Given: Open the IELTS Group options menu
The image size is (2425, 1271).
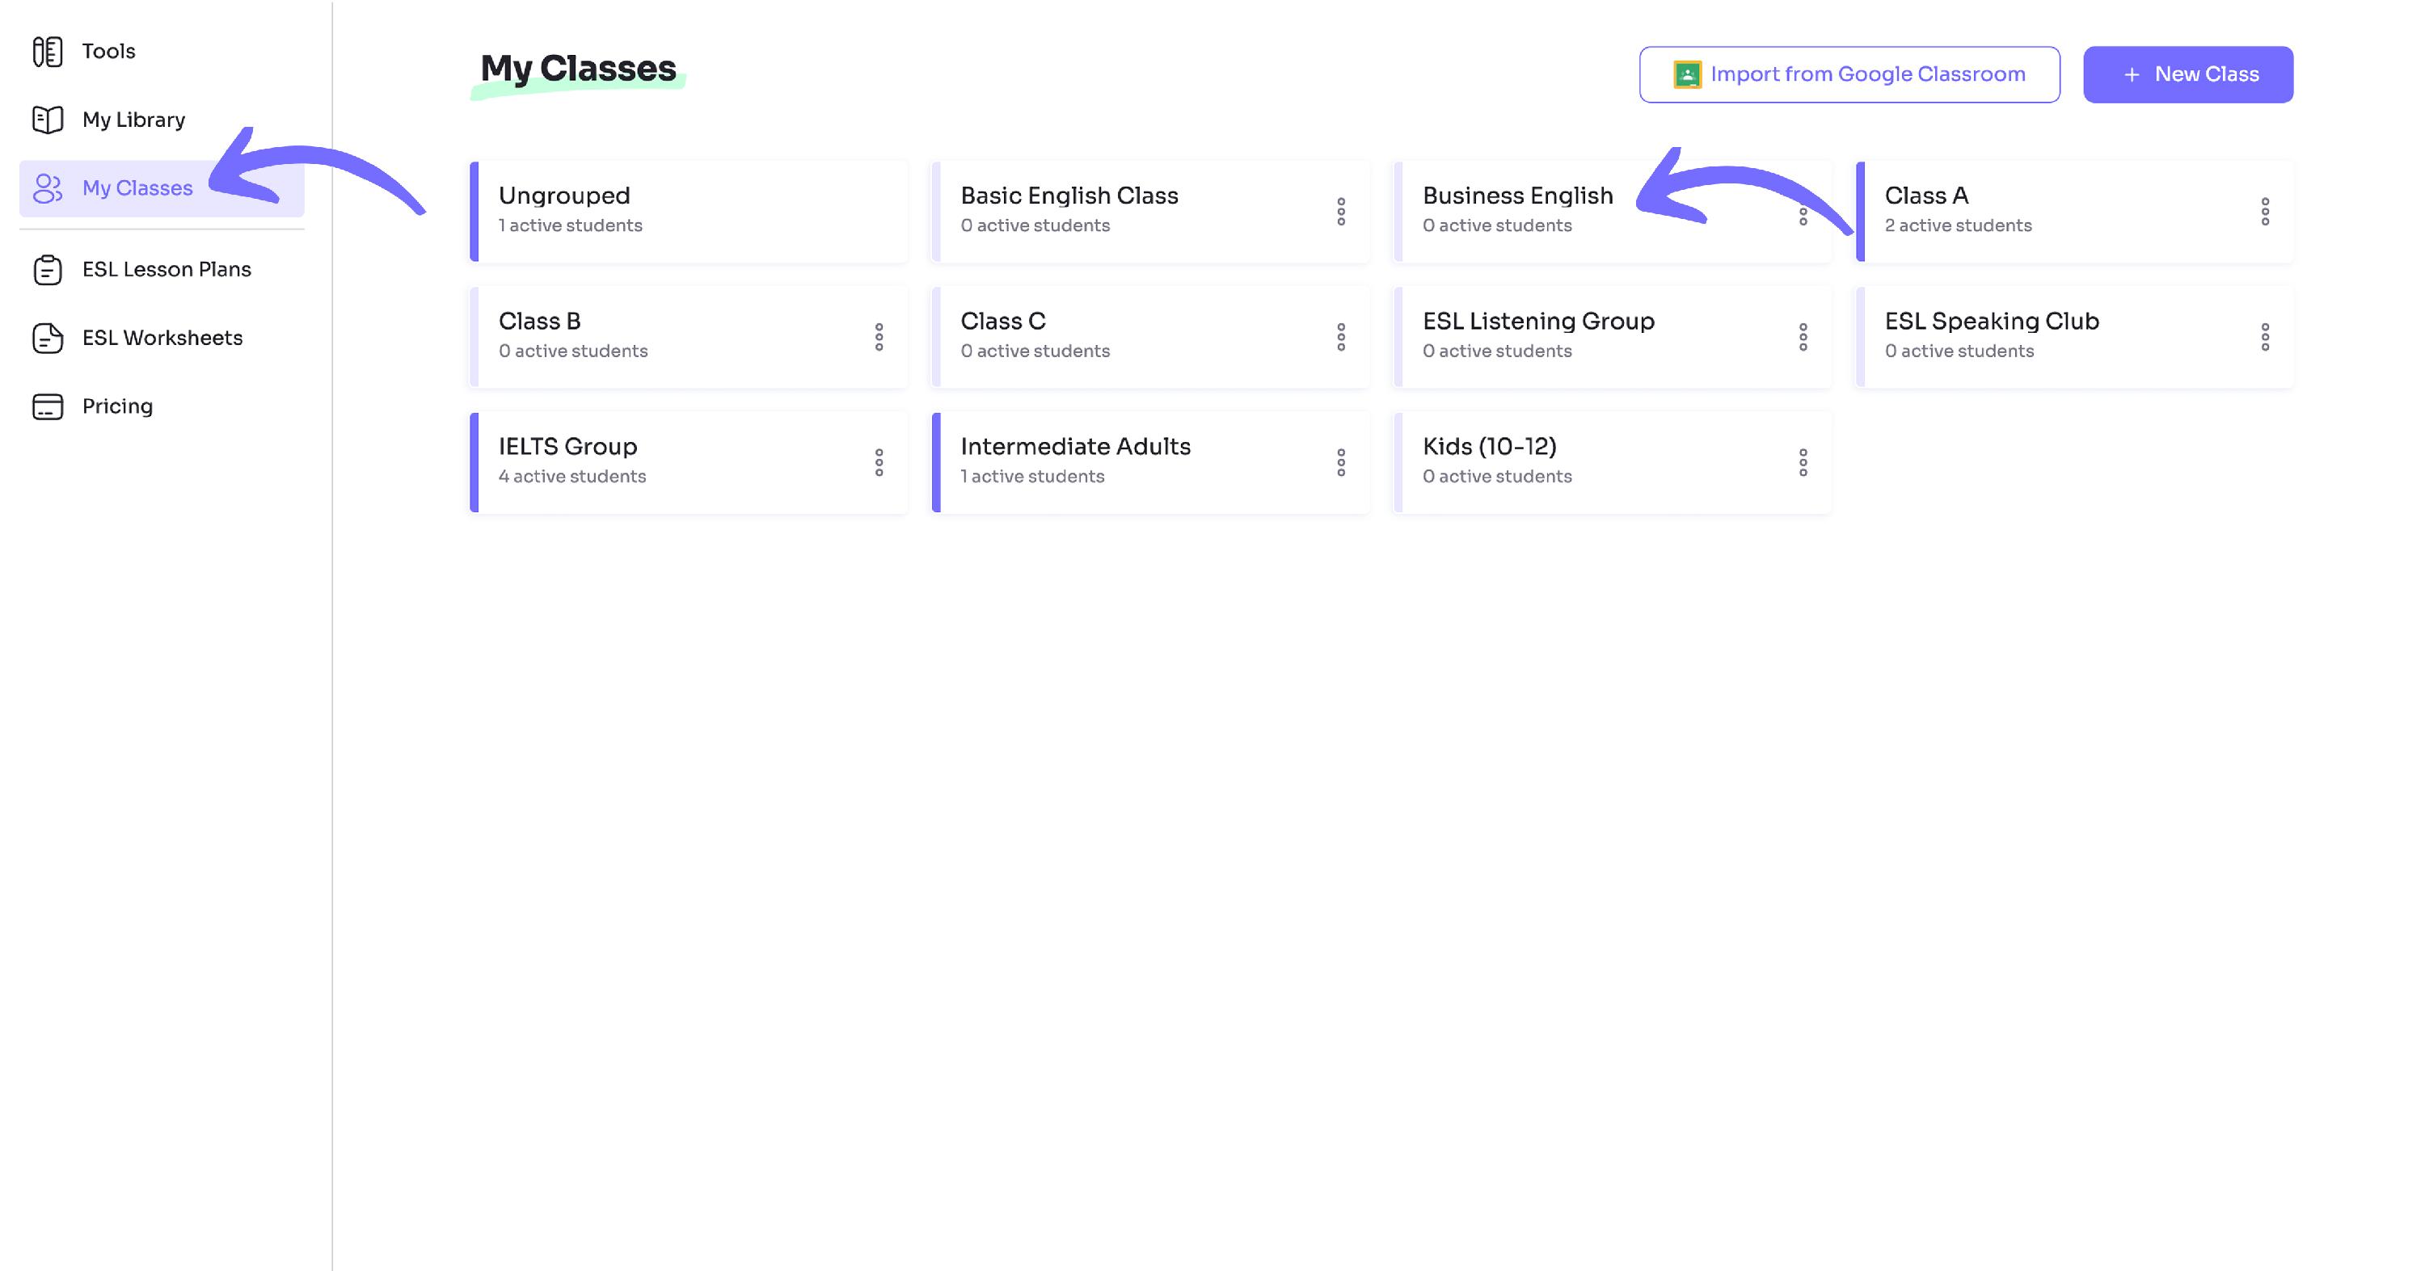Looking at the screenshot, I should pos(879,463).
